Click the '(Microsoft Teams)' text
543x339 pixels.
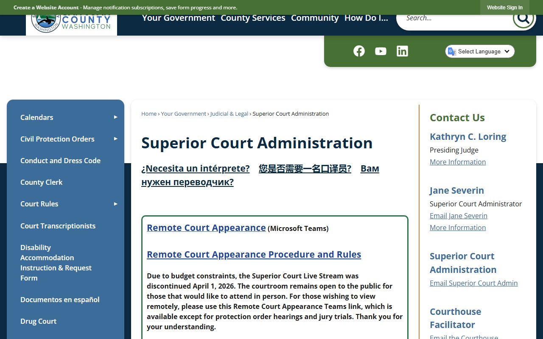(298, 228)
